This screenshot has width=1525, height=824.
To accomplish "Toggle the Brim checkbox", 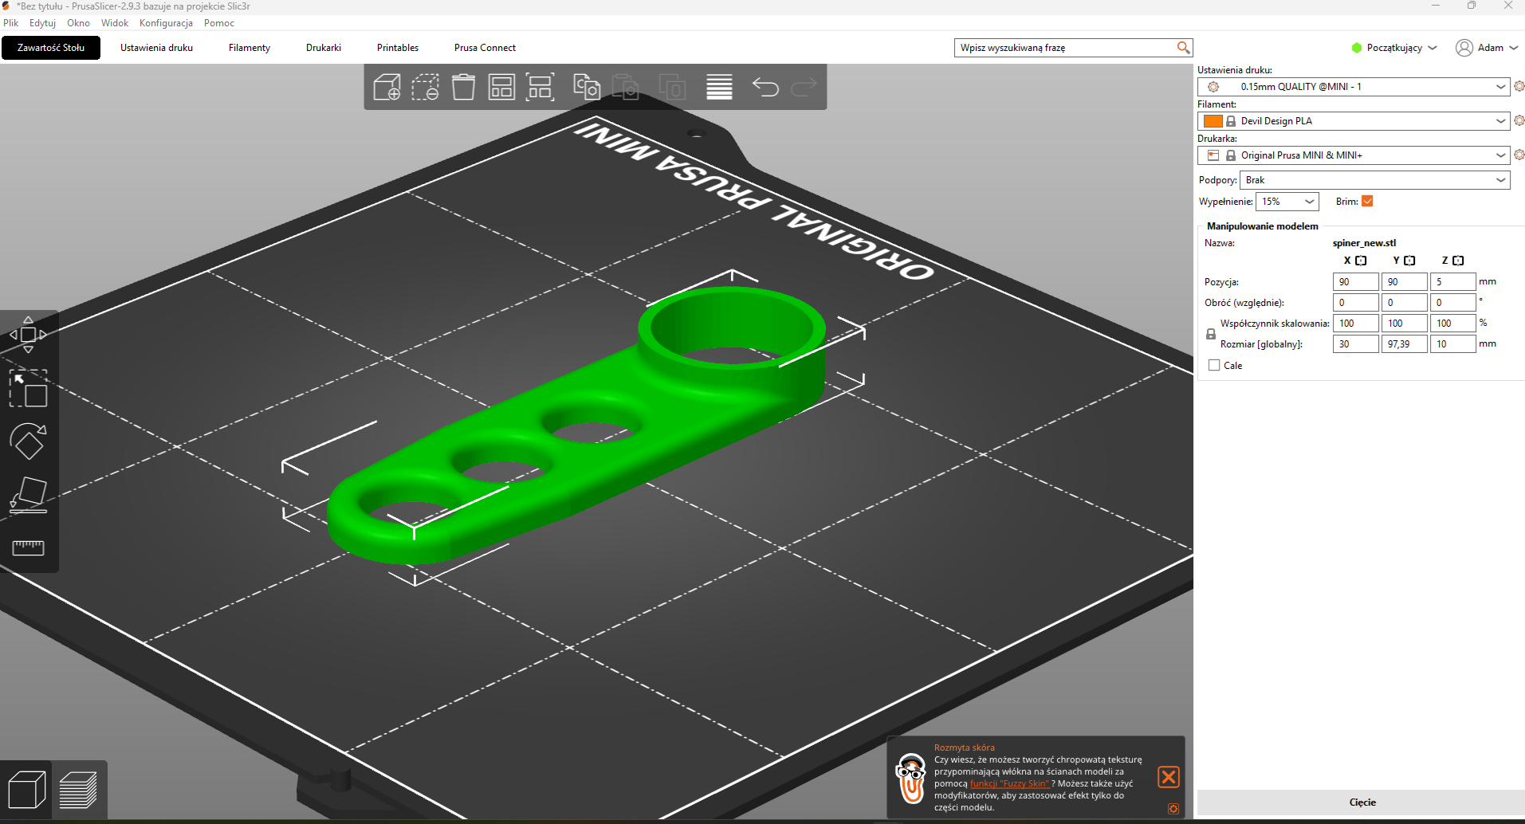I will tap(1367, 202).
